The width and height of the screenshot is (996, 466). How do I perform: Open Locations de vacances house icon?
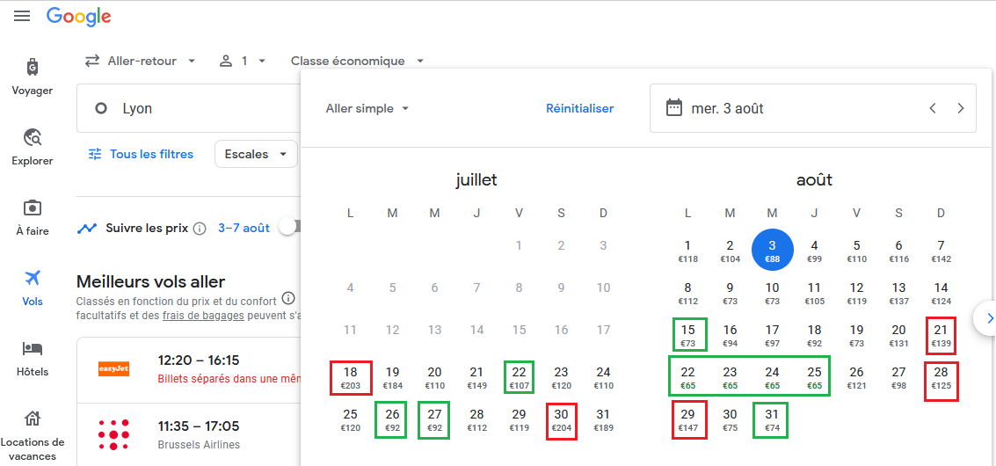coord(33,419)
